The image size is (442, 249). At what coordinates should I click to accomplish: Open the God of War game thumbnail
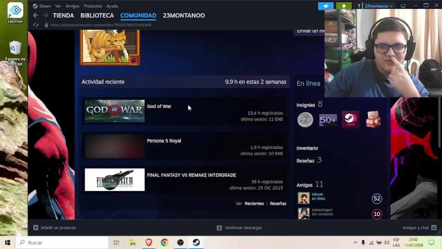click(x=115, y=111)
